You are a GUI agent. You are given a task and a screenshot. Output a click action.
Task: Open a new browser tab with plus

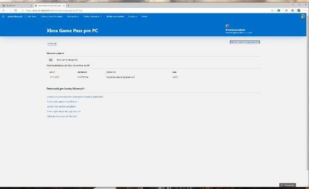click(68, 6)
